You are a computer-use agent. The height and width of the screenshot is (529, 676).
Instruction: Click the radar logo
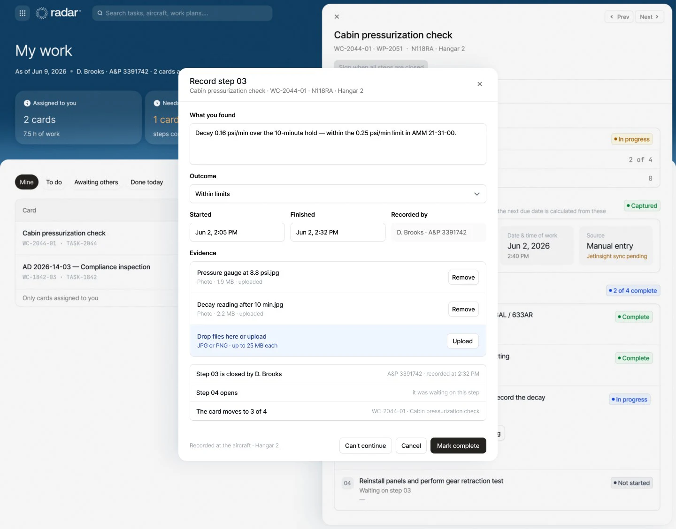[58, 13]
